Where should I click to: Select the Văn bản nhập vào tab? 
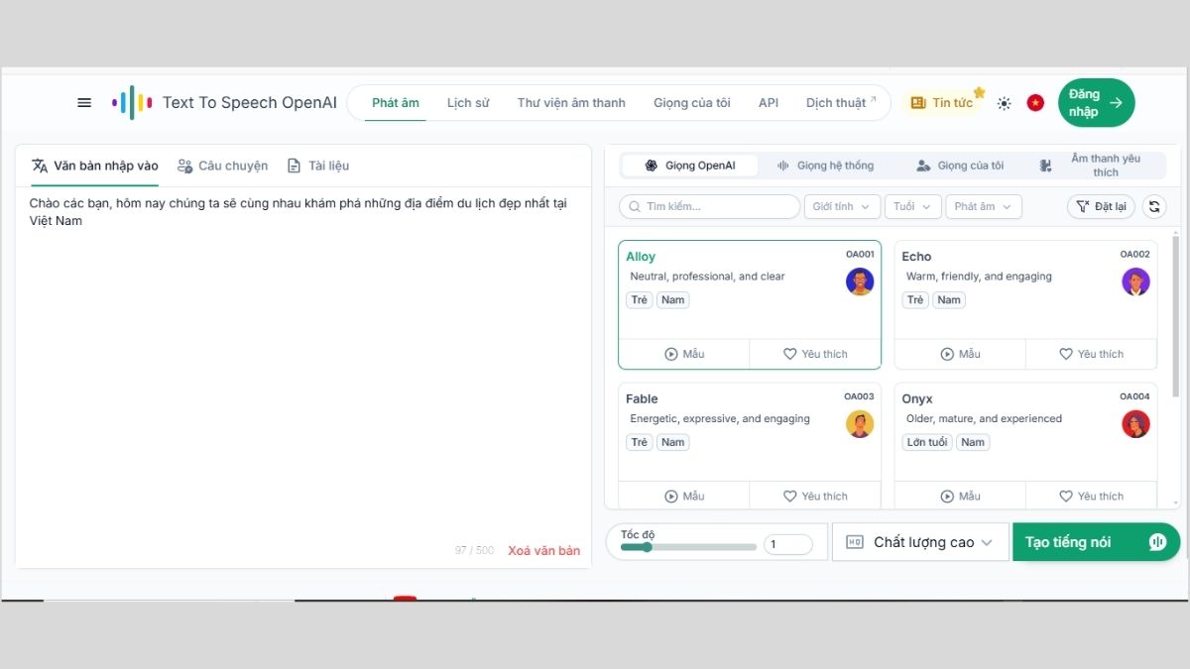(95, 166)
